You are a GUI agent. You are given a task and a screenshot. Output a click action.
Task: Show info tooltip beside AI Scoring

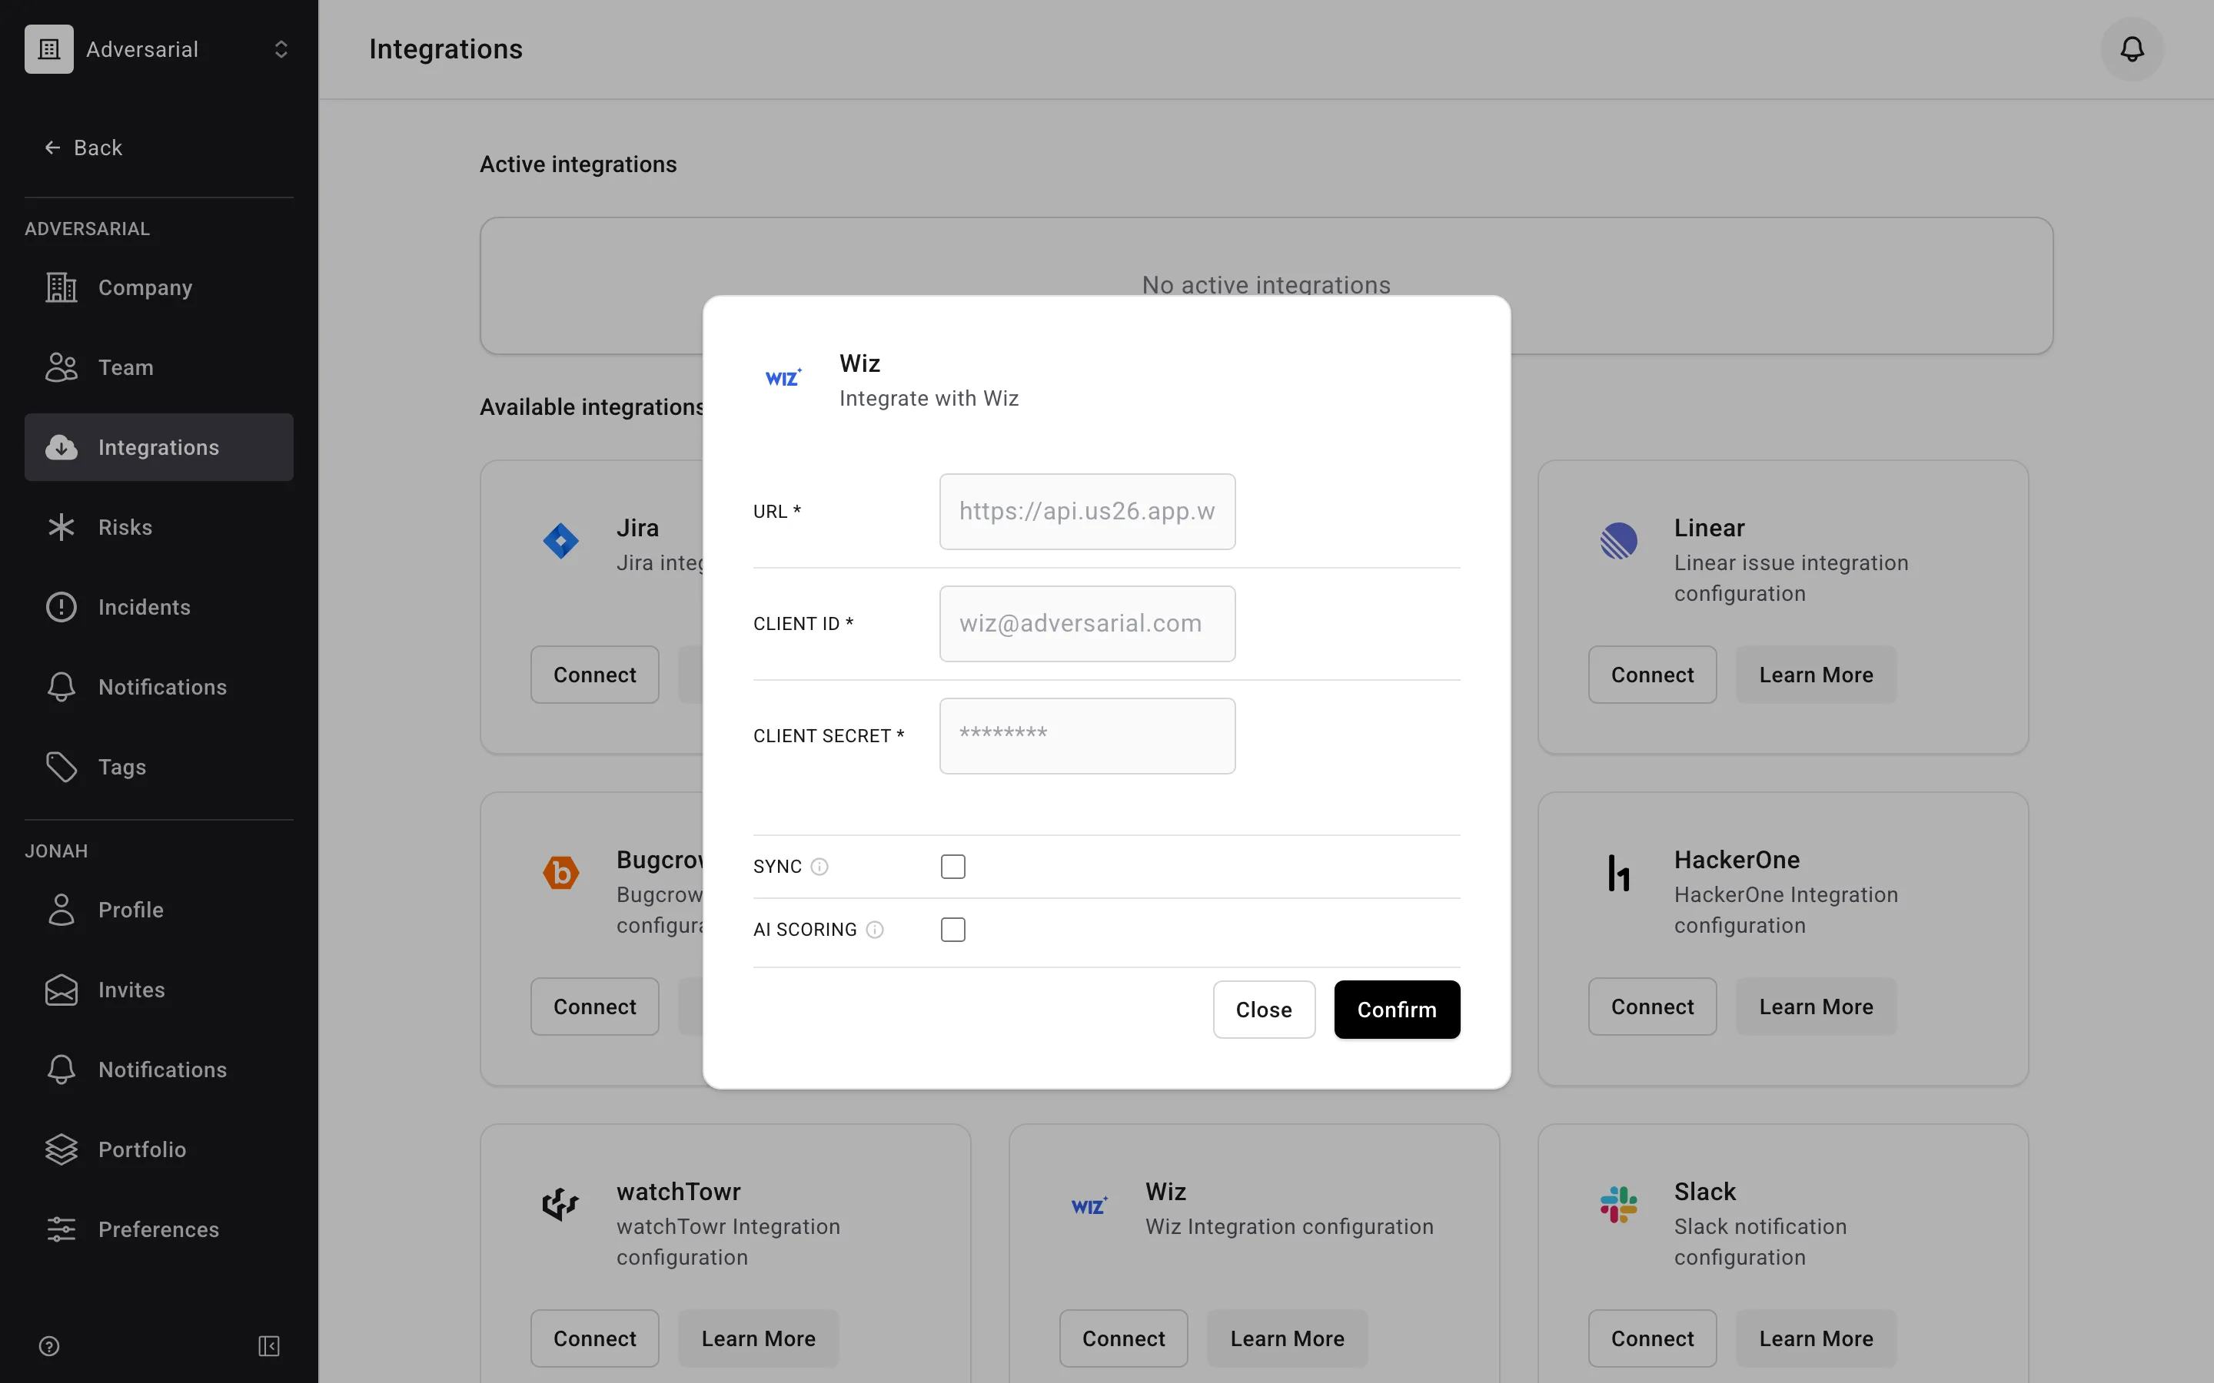[875, 930]
